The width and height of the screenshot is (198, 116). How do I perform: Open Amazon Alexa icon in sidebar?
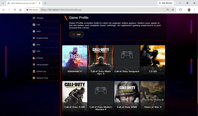coord(34,38)
